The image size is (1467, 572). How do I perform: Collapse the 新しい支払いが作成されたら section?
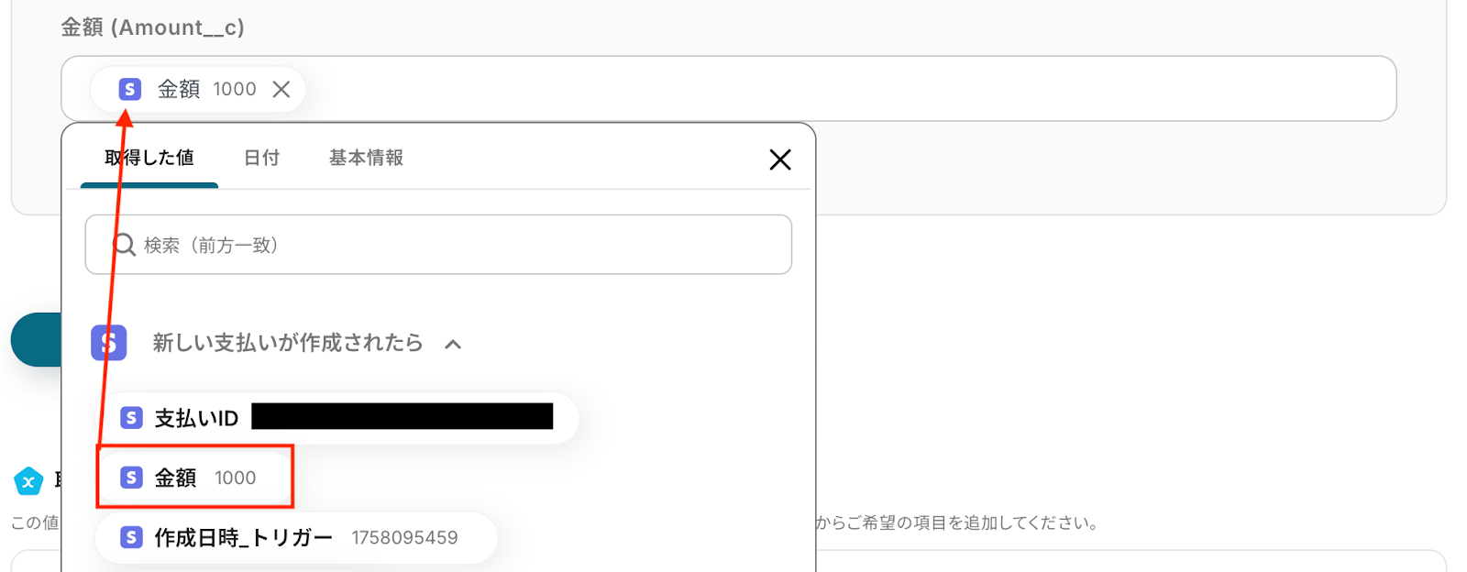tap(453, 345)
